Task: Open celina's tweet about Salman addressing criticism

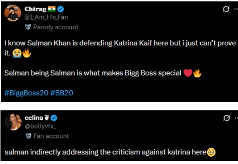Action: click(x=110, y=152)
